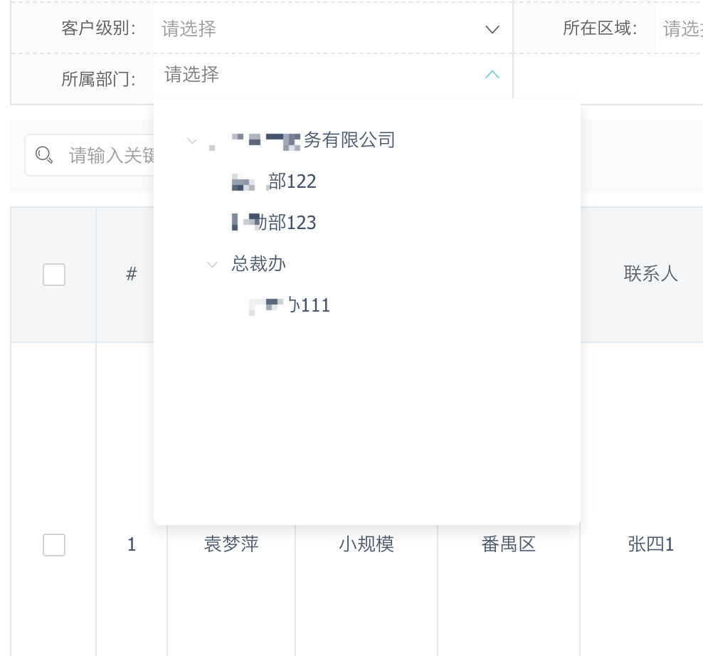703x656 pixels.
Task: Collapse the 所属部门 dropdown via its chevron
Action: point(492,75)
